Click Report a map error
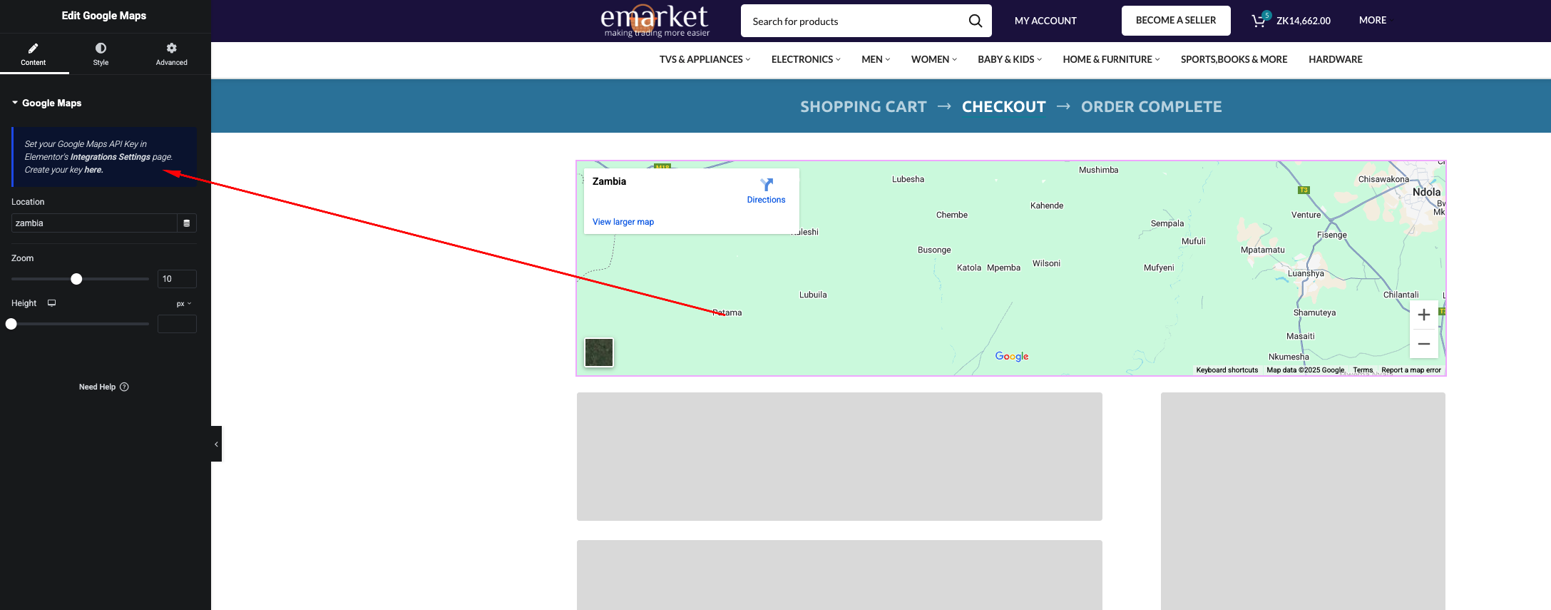 point(1411,370)
